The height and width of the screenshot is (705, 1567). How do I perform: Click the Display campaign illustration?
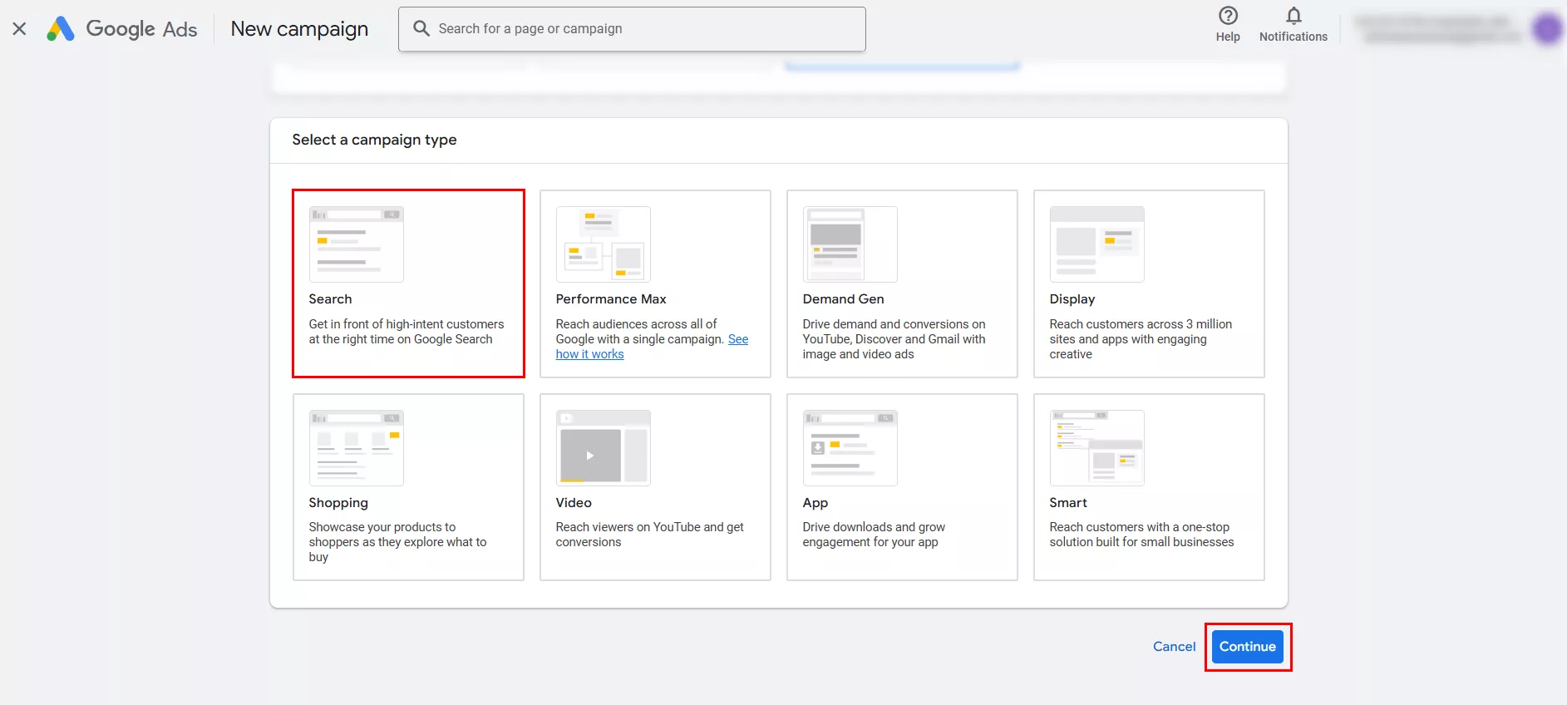1096,244
